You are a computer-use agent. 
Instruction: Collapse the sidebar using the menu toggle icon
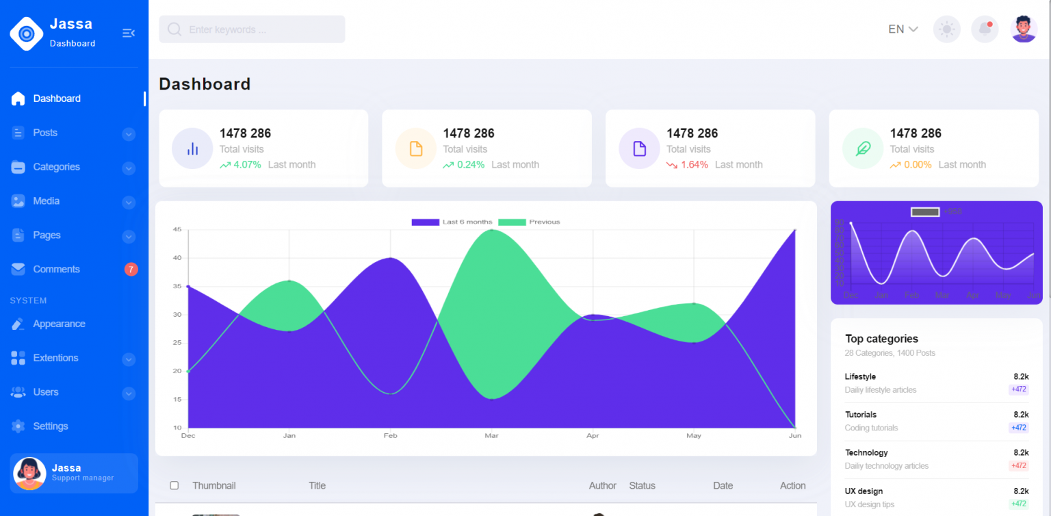pyautogui.click(x=128, y=33)
